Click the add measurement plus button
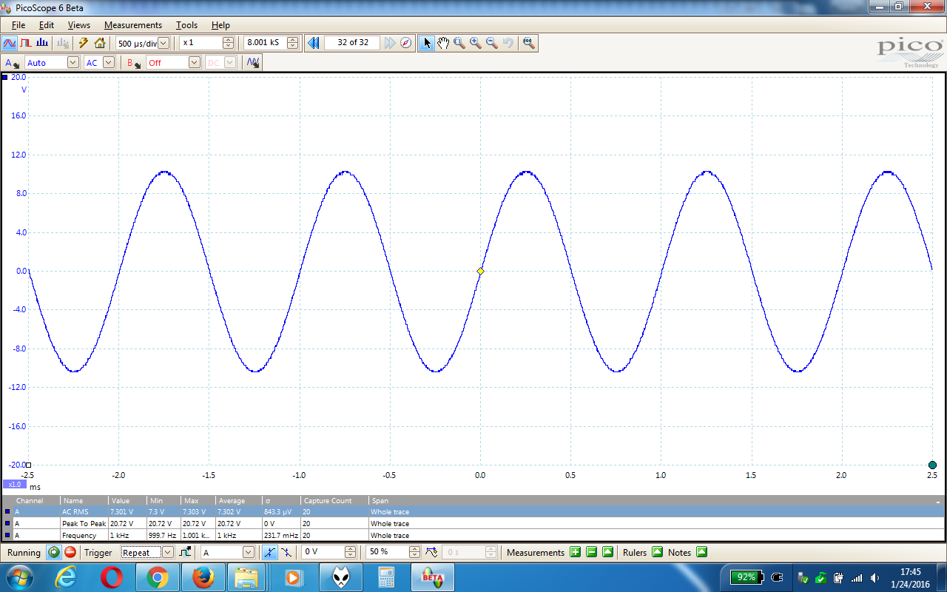The image size is (947, 592). point(575,552)
